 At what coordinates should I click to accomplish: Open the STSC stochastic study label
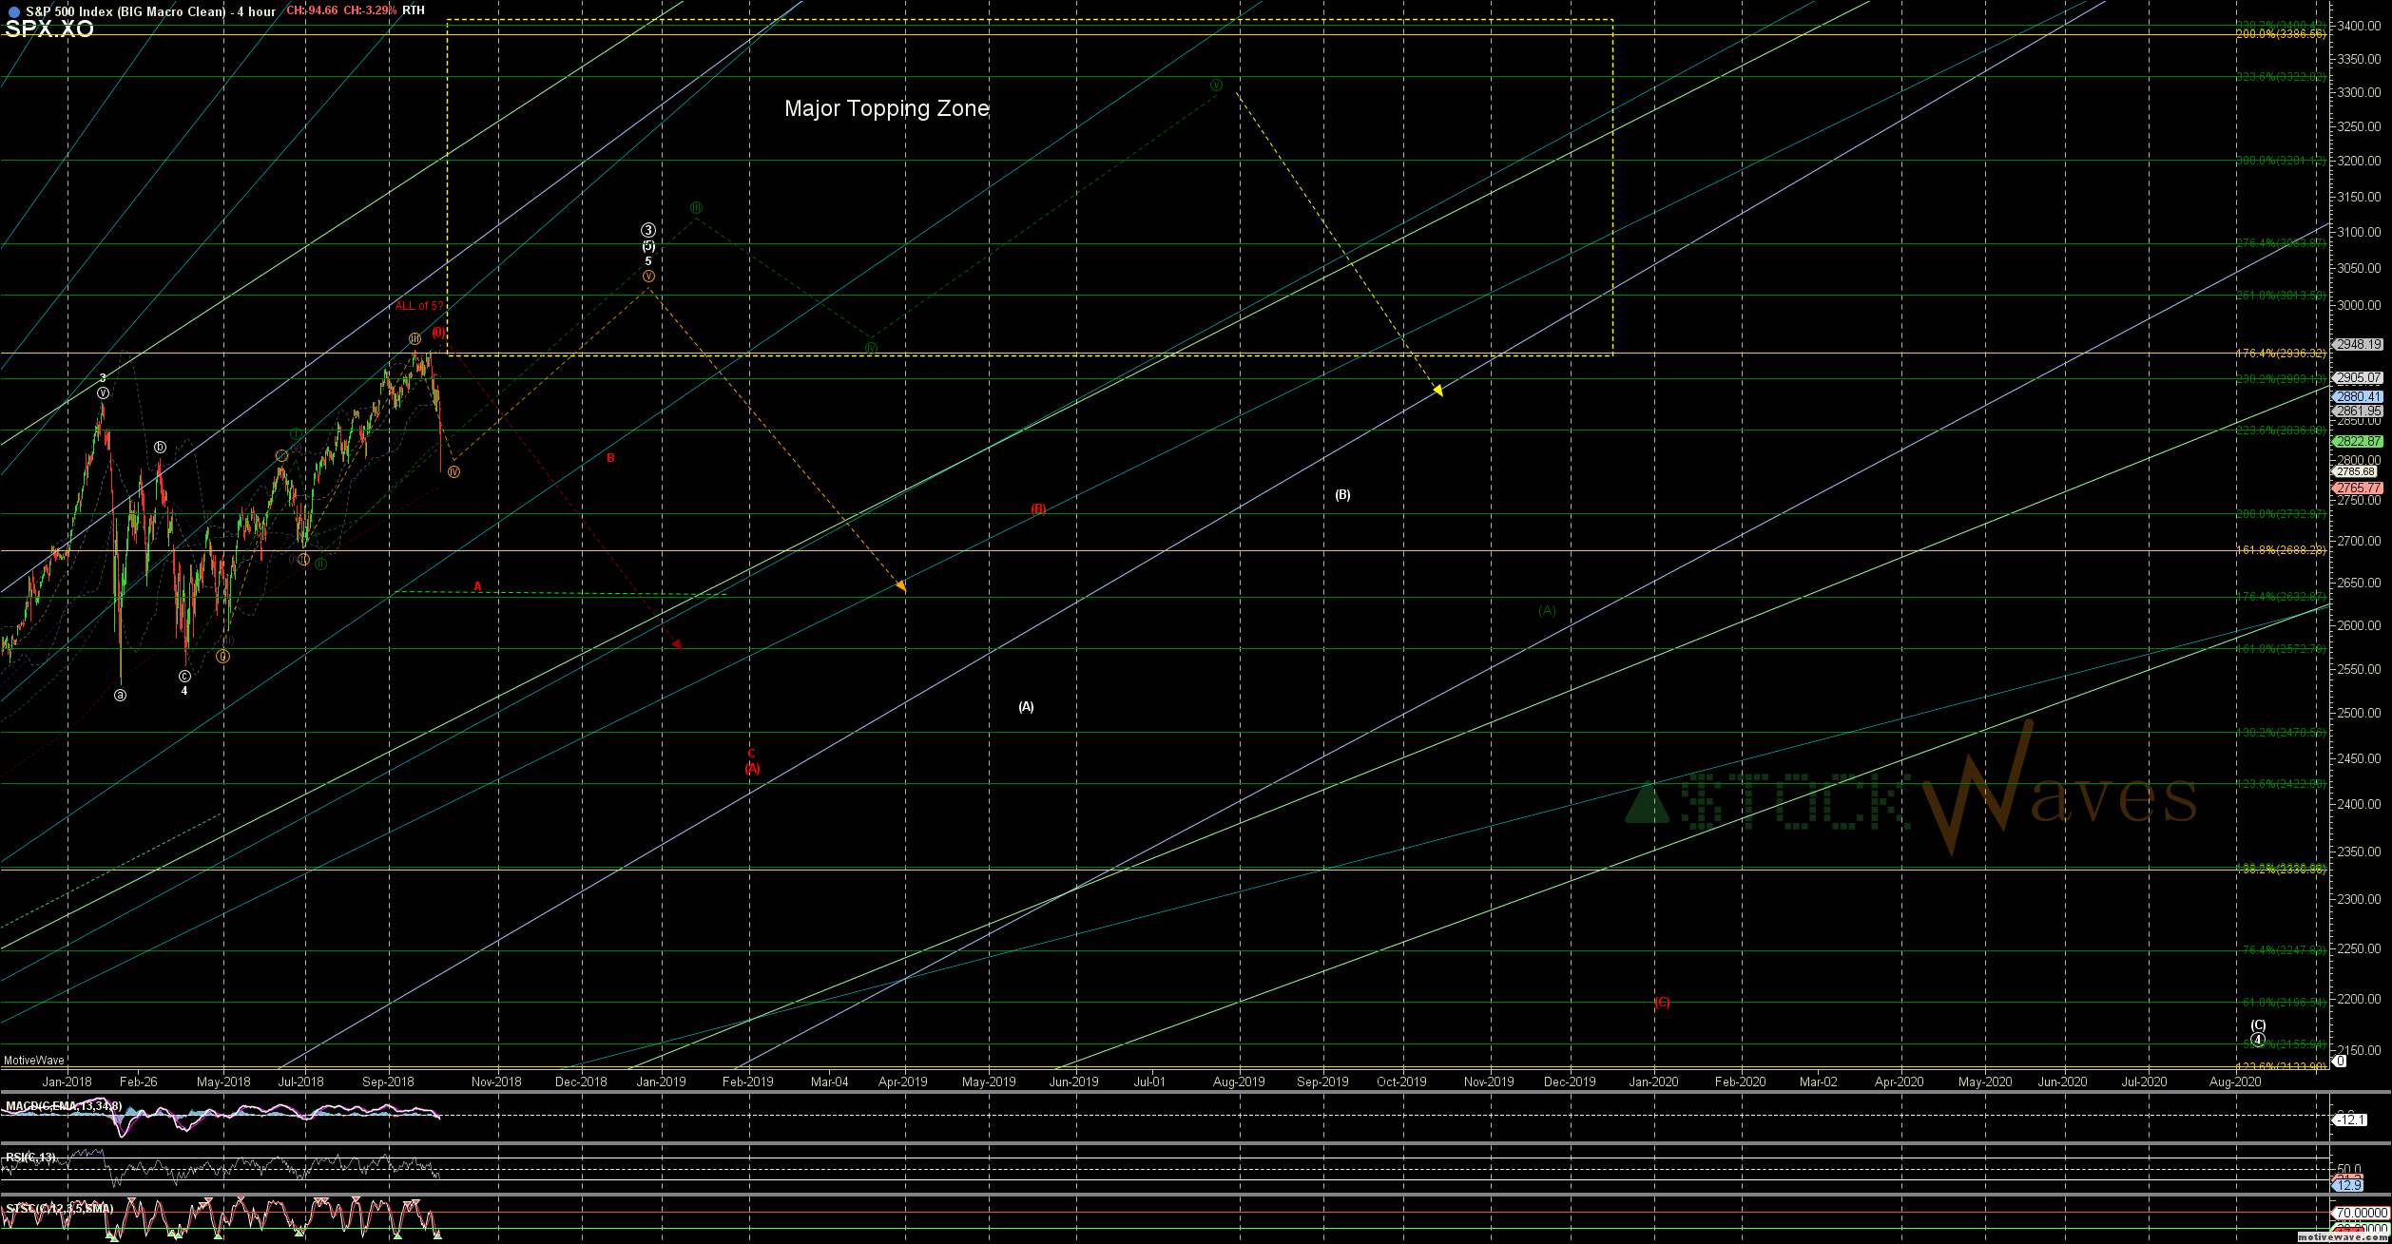(x=59, y=1209)
